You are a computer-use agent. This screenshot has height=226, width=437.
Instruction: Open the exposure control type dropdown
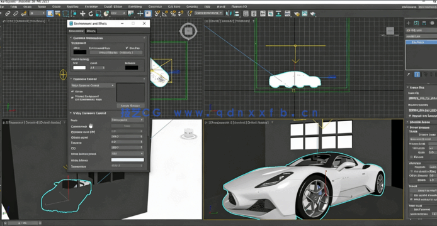(x=93, y=85)
